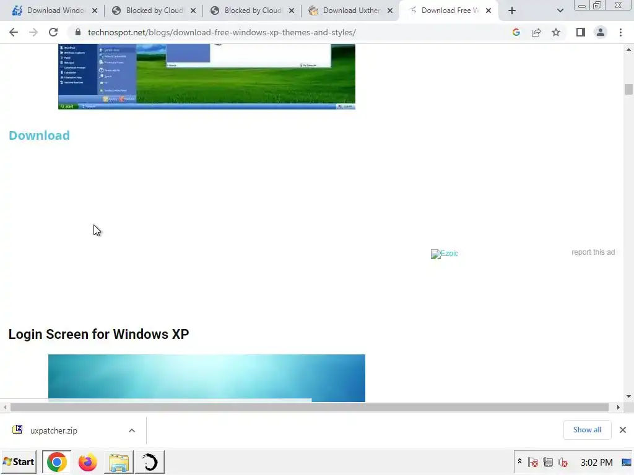The image size is (634, 475).
Task: Share this page via the share icon
Action: 536,32
